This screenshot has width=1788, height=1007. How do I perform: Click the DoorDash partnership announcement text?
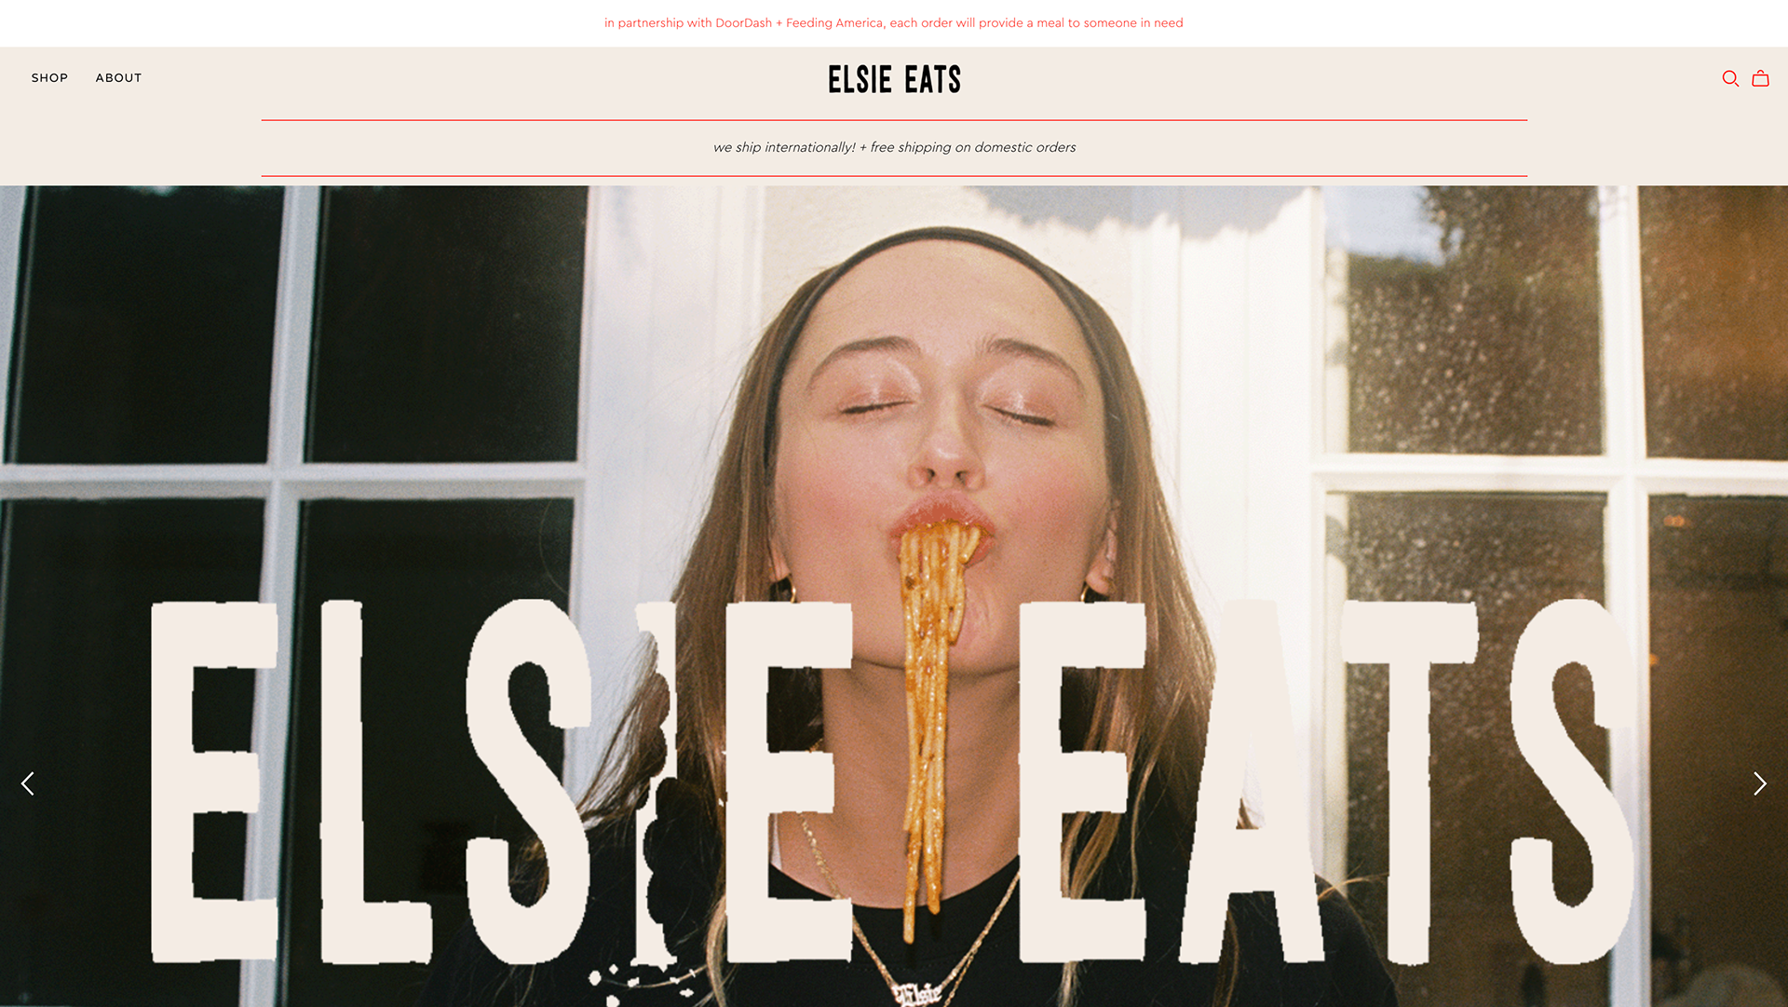pos(894,23)
